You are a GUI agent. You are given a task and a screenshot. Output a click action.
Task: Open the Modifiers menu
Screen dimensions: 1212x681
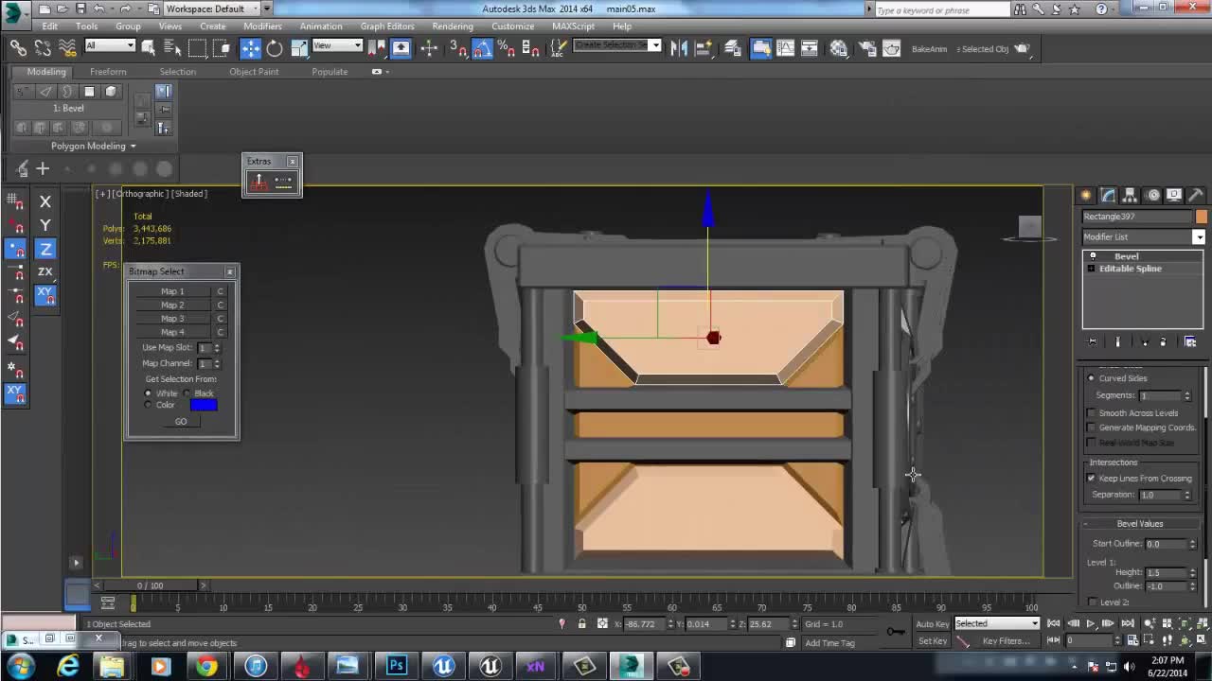262,26
